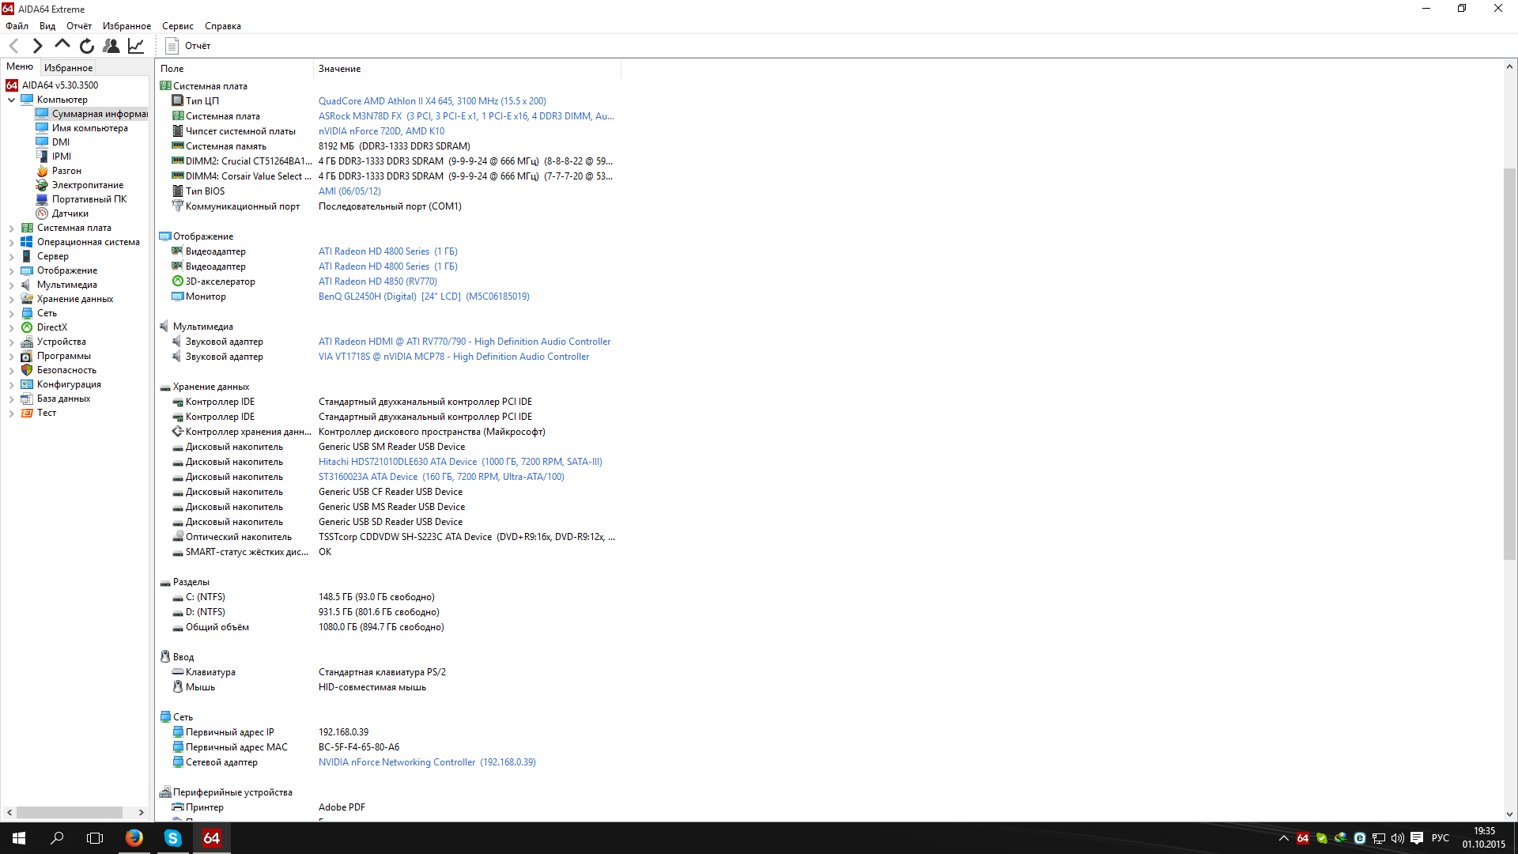The height and width of the screenshot is (854, 1518).
Task: Open Task View on the taskbar
Action: click(95, 838)
